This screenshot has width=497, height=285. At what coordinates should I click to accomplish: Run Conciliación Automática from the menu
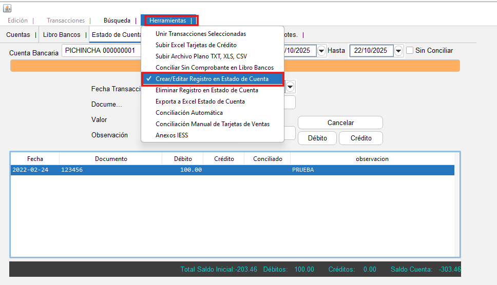[x=189, y=113]
